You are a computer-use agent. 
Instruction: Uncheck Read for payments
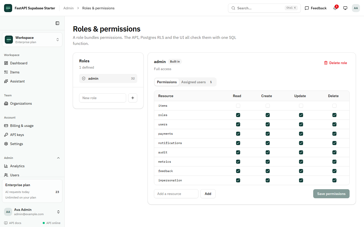tap(238, 134)
